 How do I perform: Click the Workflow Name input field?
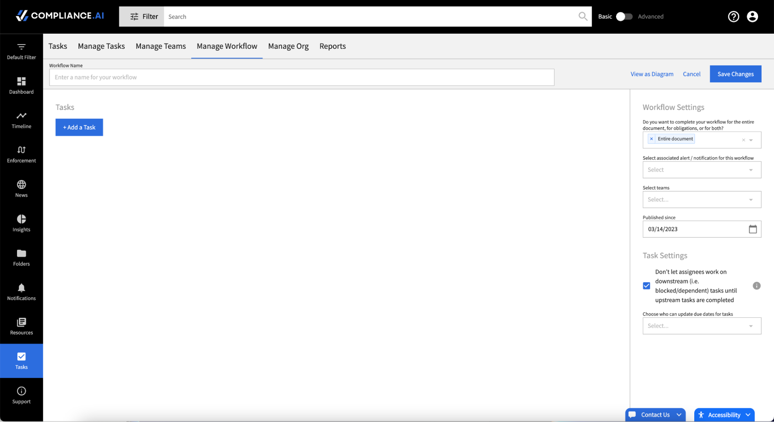[302, 77]
